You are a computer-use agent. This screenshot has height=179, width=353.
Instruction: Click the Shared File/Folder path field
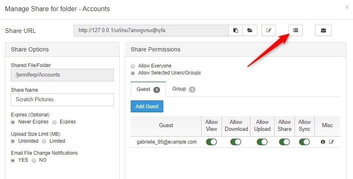(x=62, y=75)
